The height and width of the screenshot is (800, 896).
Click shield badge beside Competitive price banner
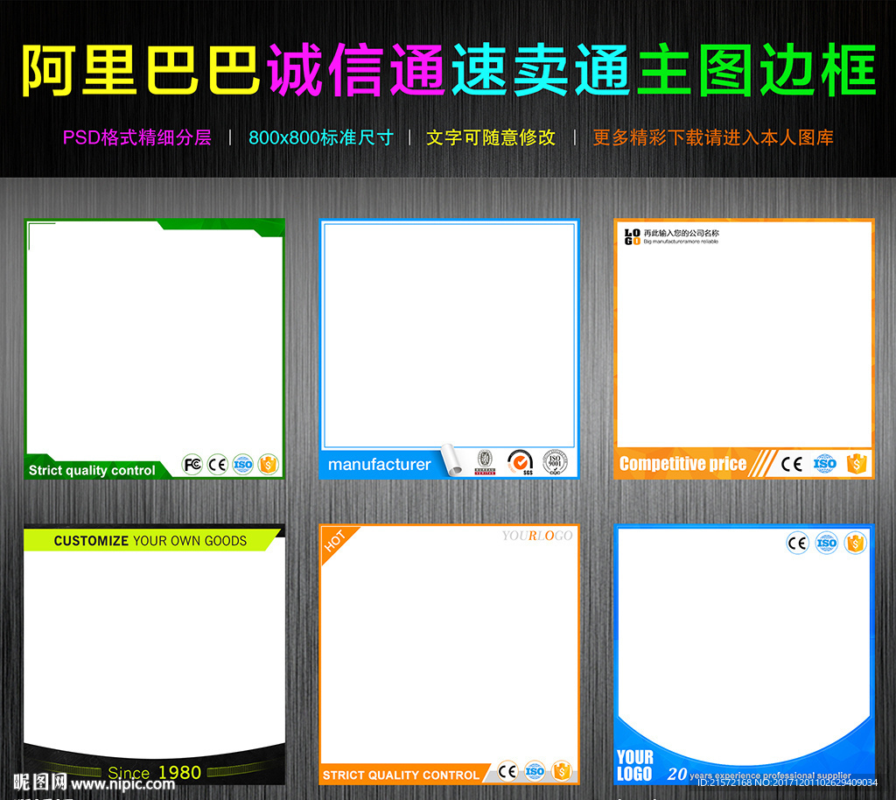[856, 463]
